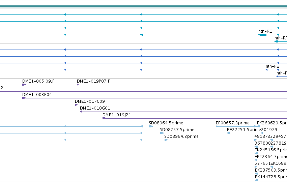The height and width of the screenshot is (182, 287).
Task: Select the arrow glyph under SD08757.5prime
Action: [x=162, y=133]
